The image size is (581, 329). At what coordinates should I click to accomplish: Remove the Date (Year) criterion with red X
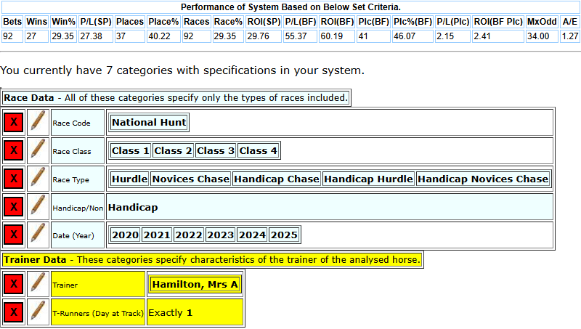click(14, 235)
